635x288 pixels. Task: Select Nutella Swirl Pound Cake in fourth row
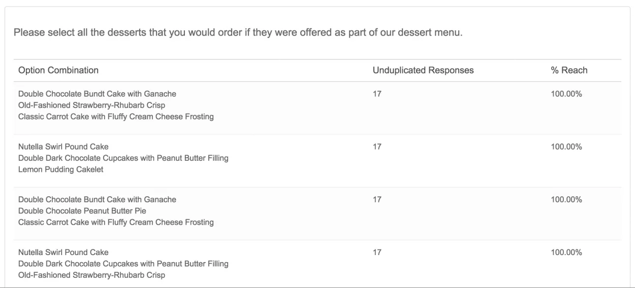click(63, 253)
